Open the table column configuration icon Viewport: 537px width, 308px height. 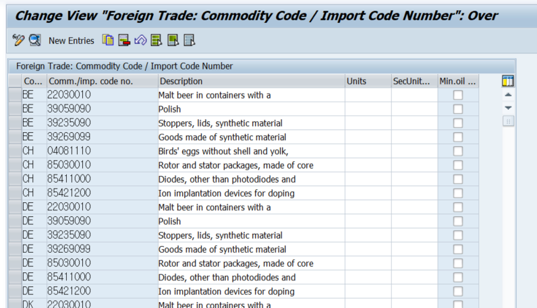coord(508,81)
